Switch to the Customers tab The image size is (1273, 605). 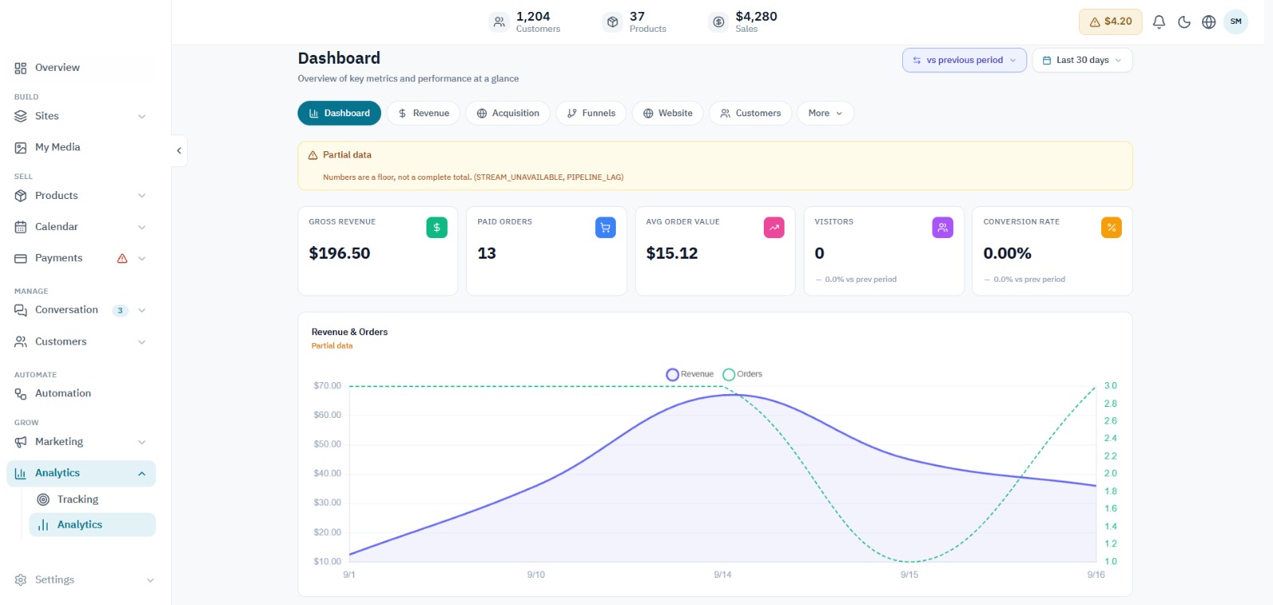pyautogui.click(x=750, y=113)
